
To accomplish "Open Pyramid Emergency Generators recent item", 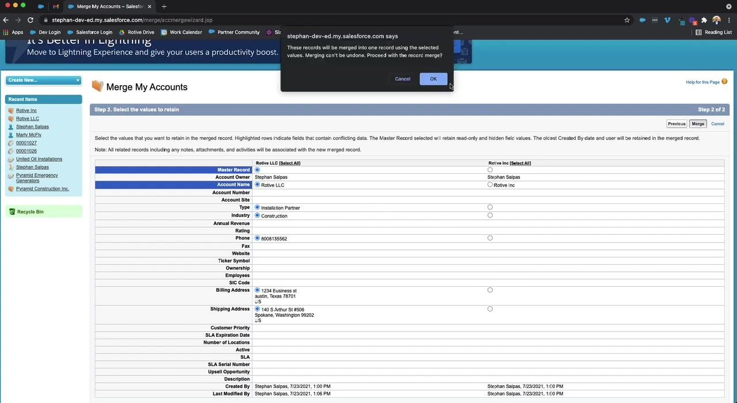I will (x=37, y=178).
